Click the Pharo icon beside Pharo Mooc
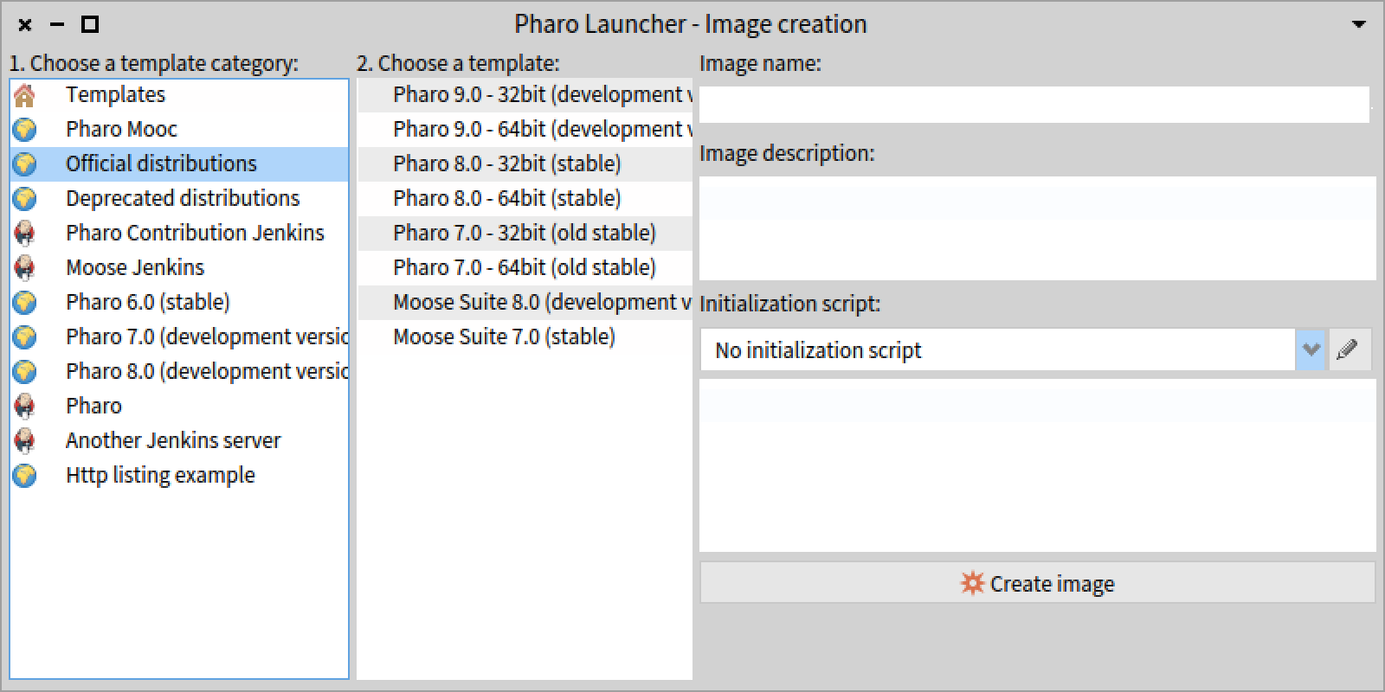Viewport: 1385px width, 692px height. (x=25, y=129)
